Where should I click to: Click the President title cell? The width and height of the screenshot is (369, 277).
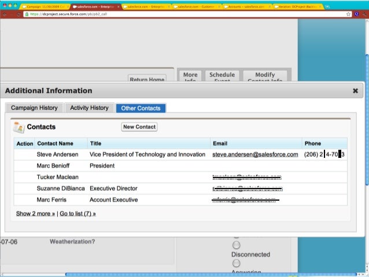pyautogui.click(x=102, y=166)
